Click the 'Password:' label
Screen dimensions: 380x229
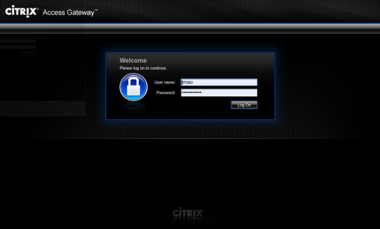point(166,93)
